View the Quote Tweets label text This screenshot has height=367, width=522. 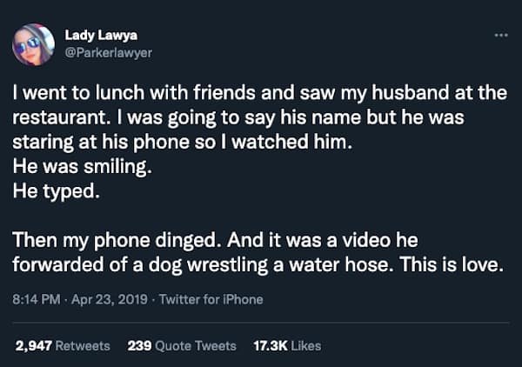196,345
